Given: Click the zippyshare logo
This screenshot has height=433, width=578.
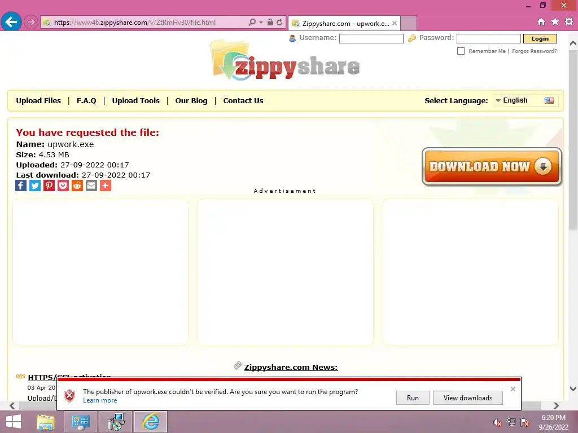Looking at the screenshot, I should tap(285, 61).
